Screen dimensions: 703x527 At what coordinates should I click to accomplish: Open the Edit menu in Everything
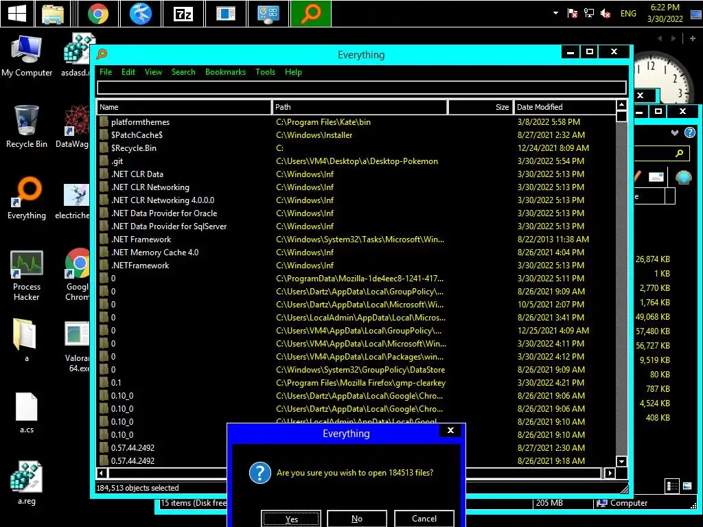pos(128,72)
